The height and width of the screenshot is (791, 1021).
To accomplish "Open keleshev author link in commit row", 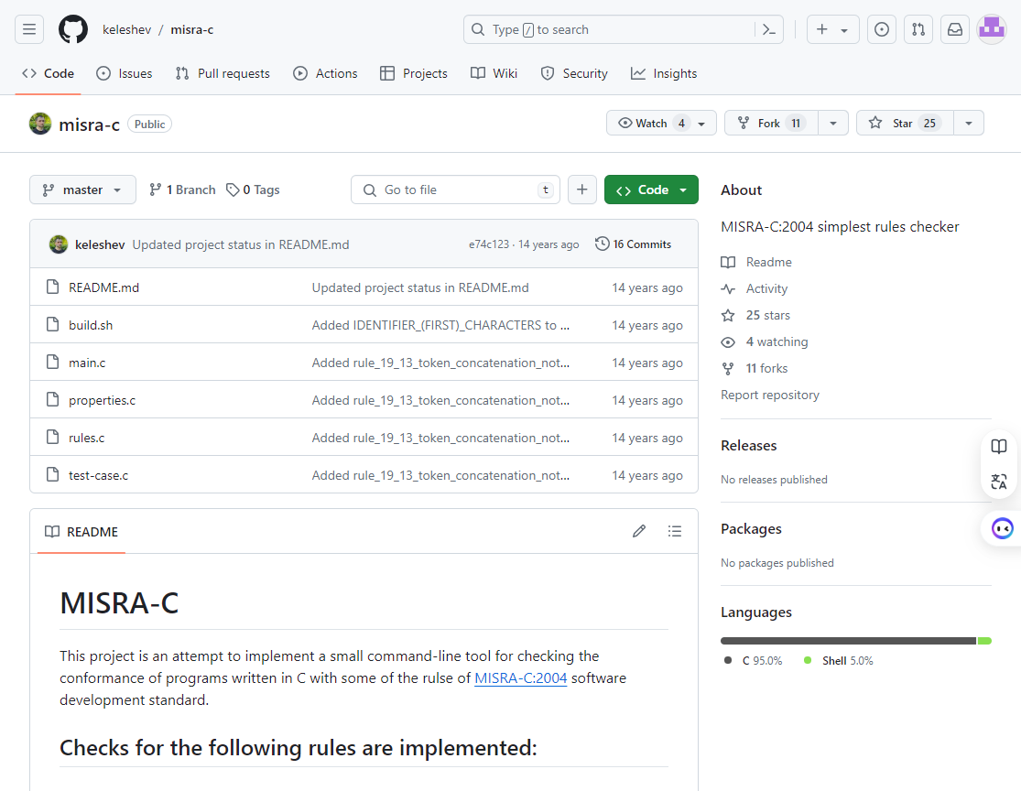I will click(x=100, y=244).
